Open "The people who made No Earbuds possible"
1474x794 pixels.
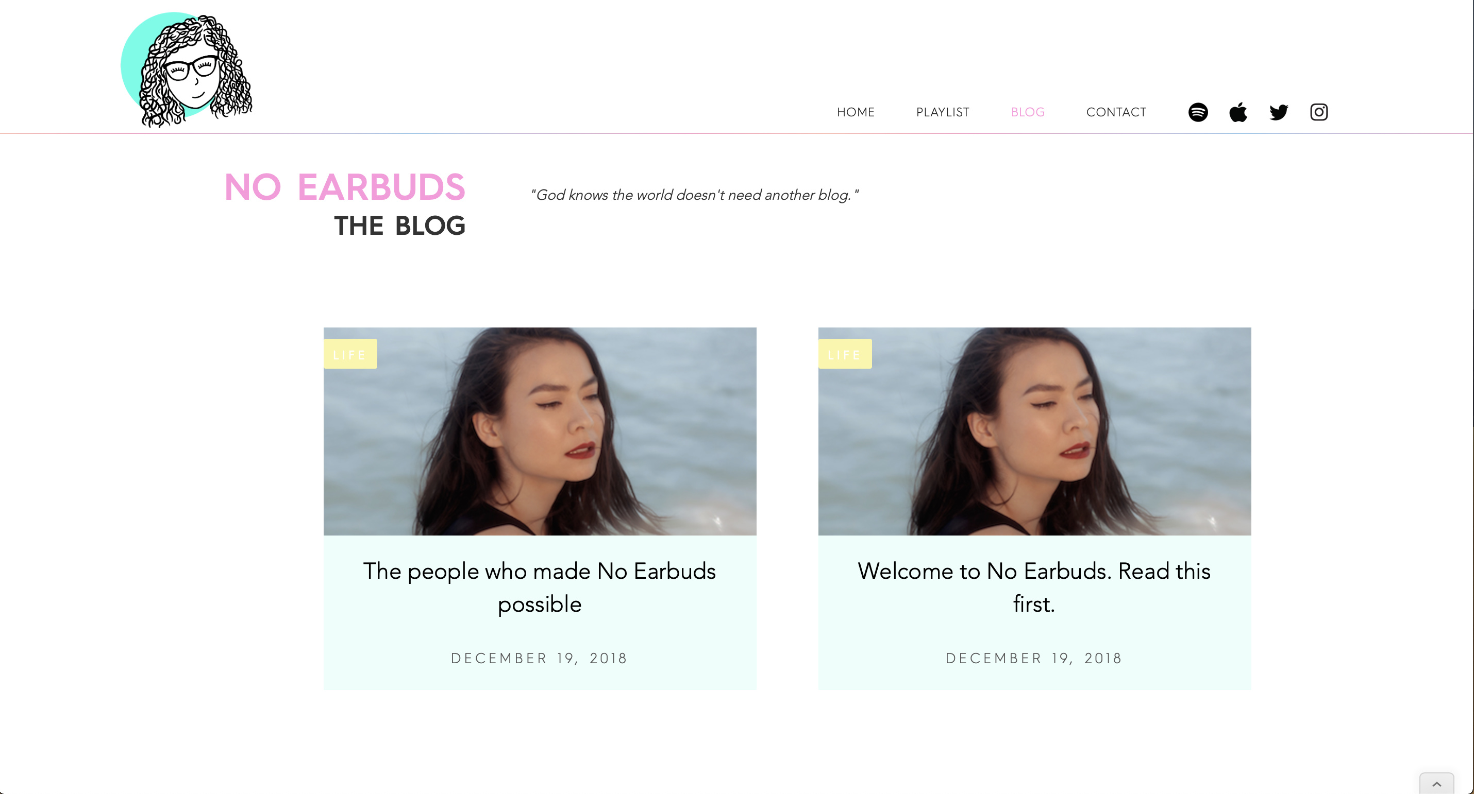540,587
